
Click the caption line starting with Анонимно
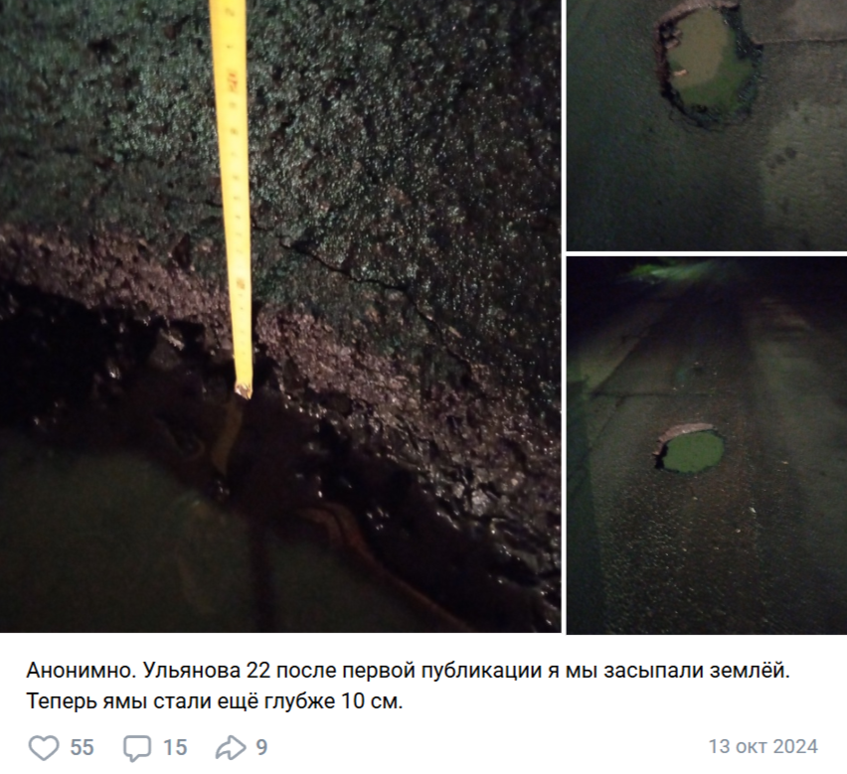pos(409,671)
